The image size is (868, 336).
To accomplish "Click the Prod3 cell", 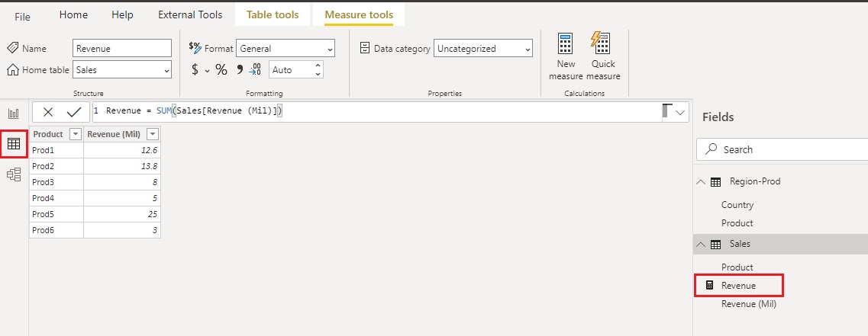I will pyautogui.click(x=56, y=182).
